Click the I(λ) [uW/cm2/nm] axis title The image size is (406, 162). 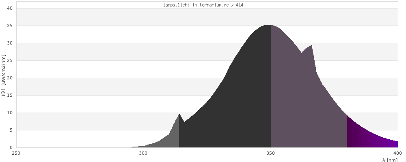3,78
